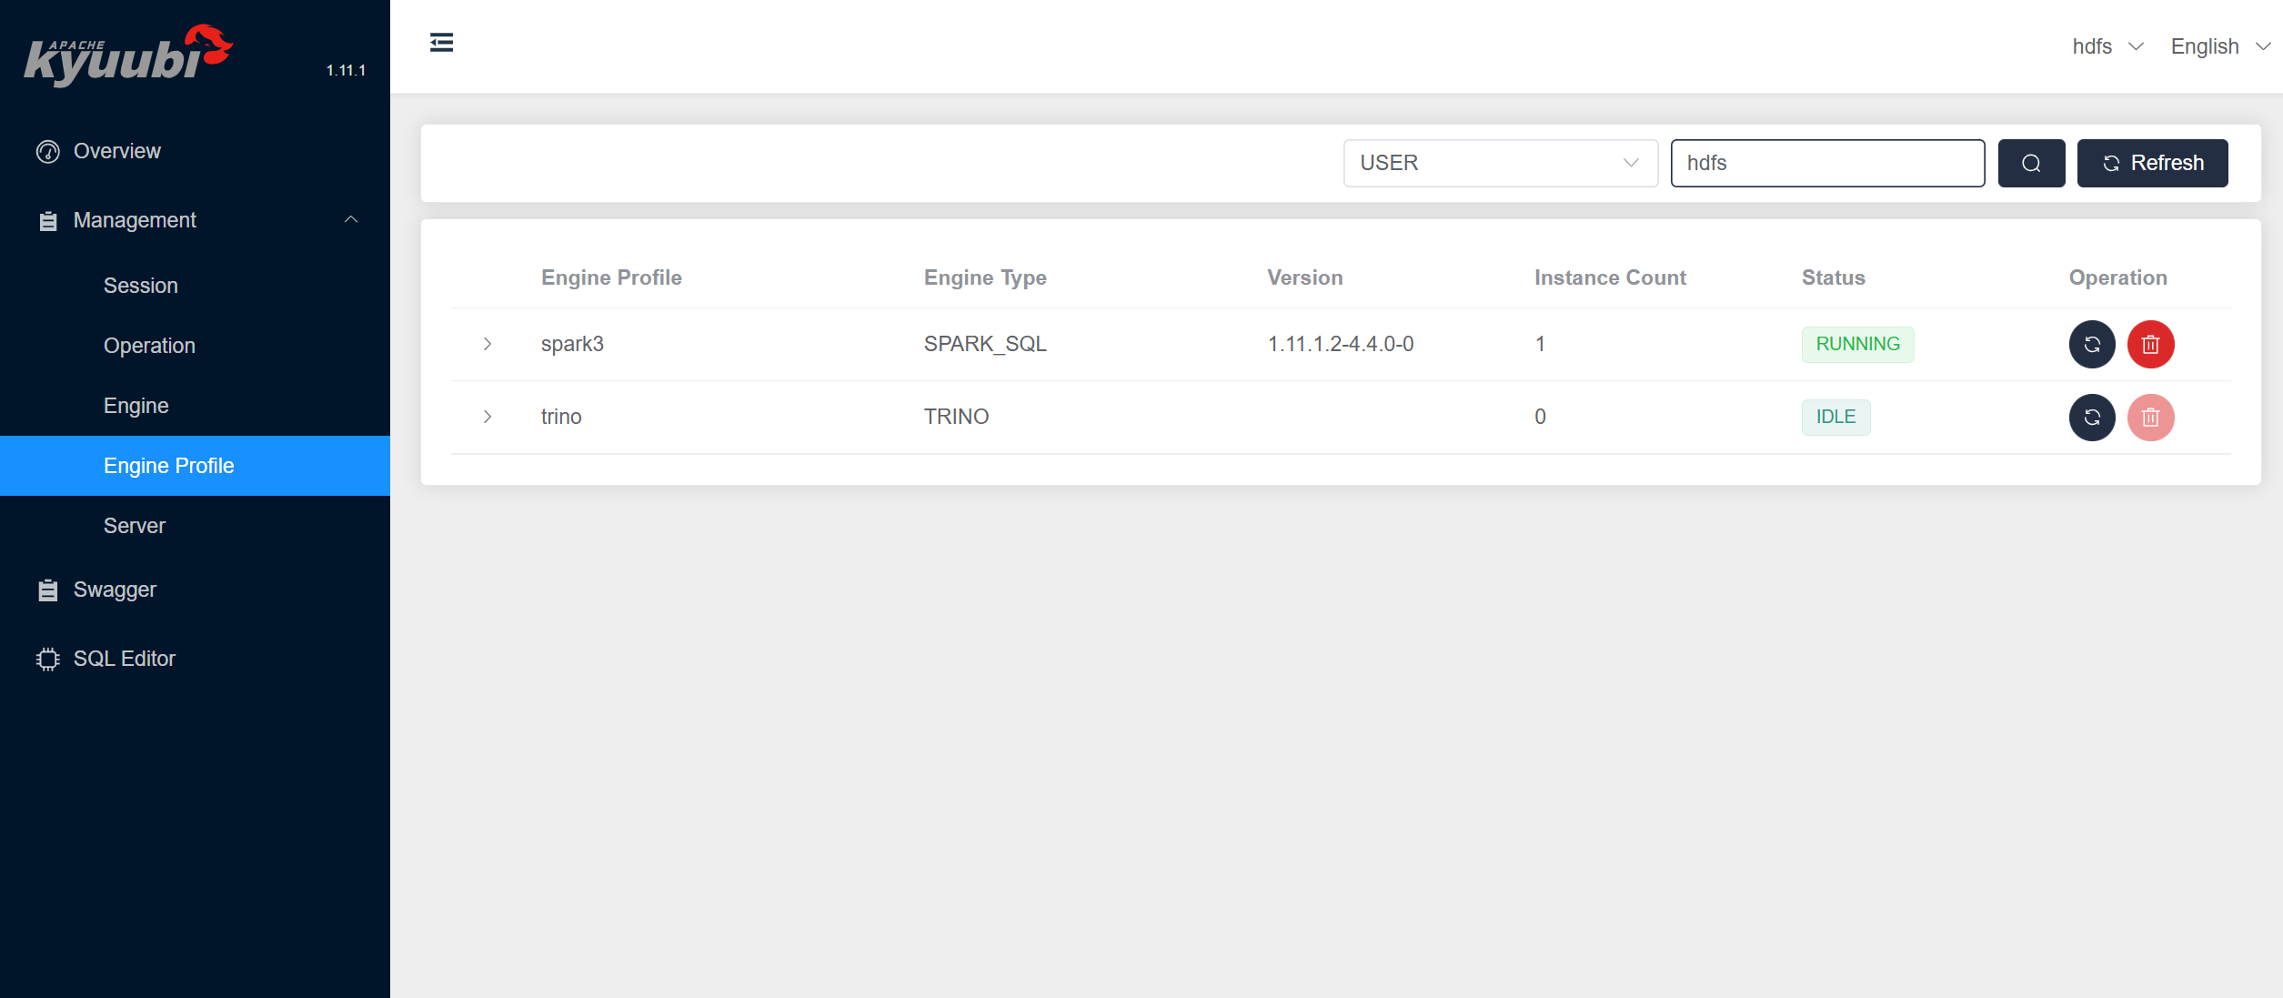Click the Apache Kyuubi logo
Viewport: 2283px width, 998px height.
128,55
